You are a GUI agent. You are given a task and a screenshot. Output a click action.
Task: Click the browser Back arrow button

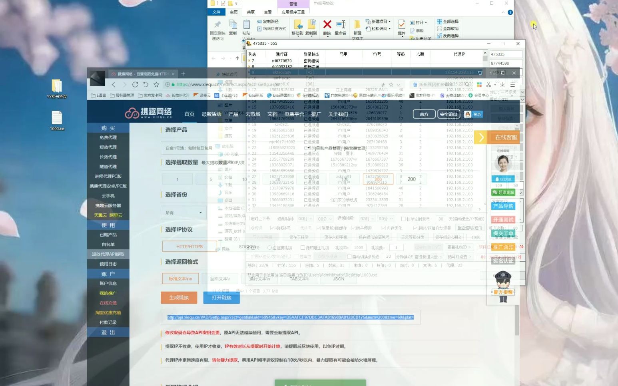(x=114, y=85)
